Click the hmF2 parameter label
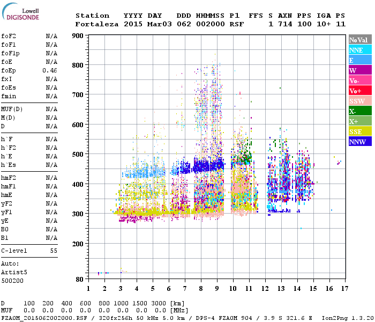 click(x=9, y=178)
